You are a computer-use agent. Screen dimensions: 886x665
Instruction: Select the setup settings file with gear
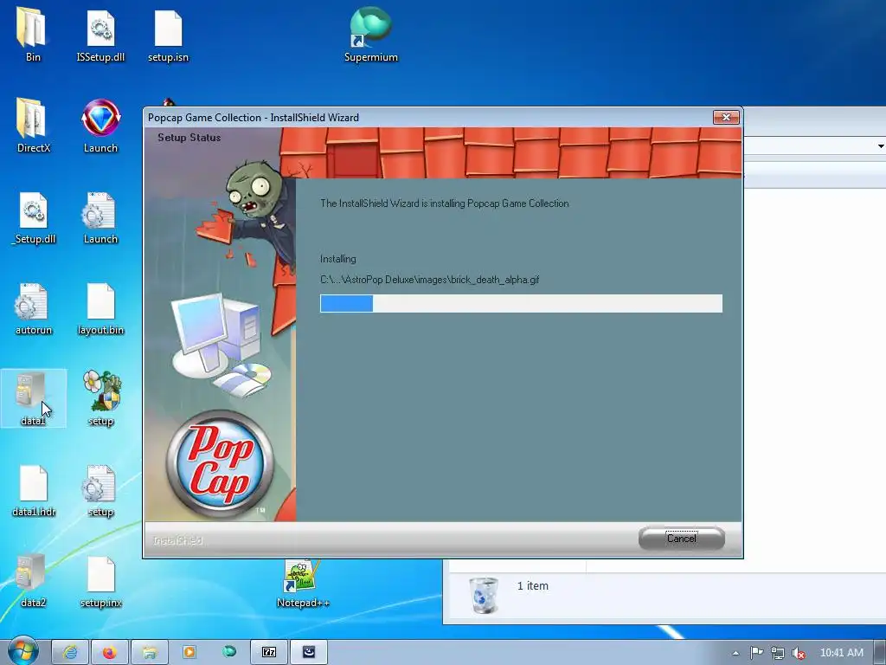coord(100,490)
